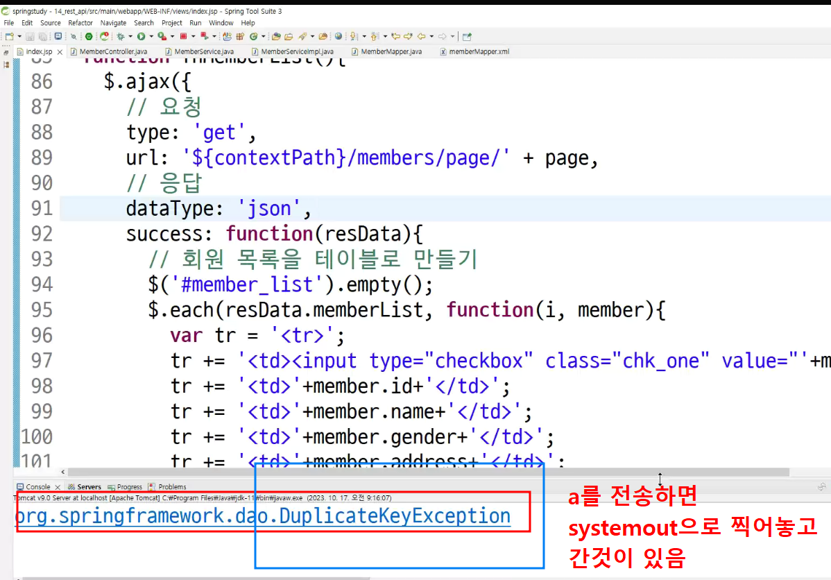
Task: Click the green Run toolbar icon
Action: pos(141,37)
